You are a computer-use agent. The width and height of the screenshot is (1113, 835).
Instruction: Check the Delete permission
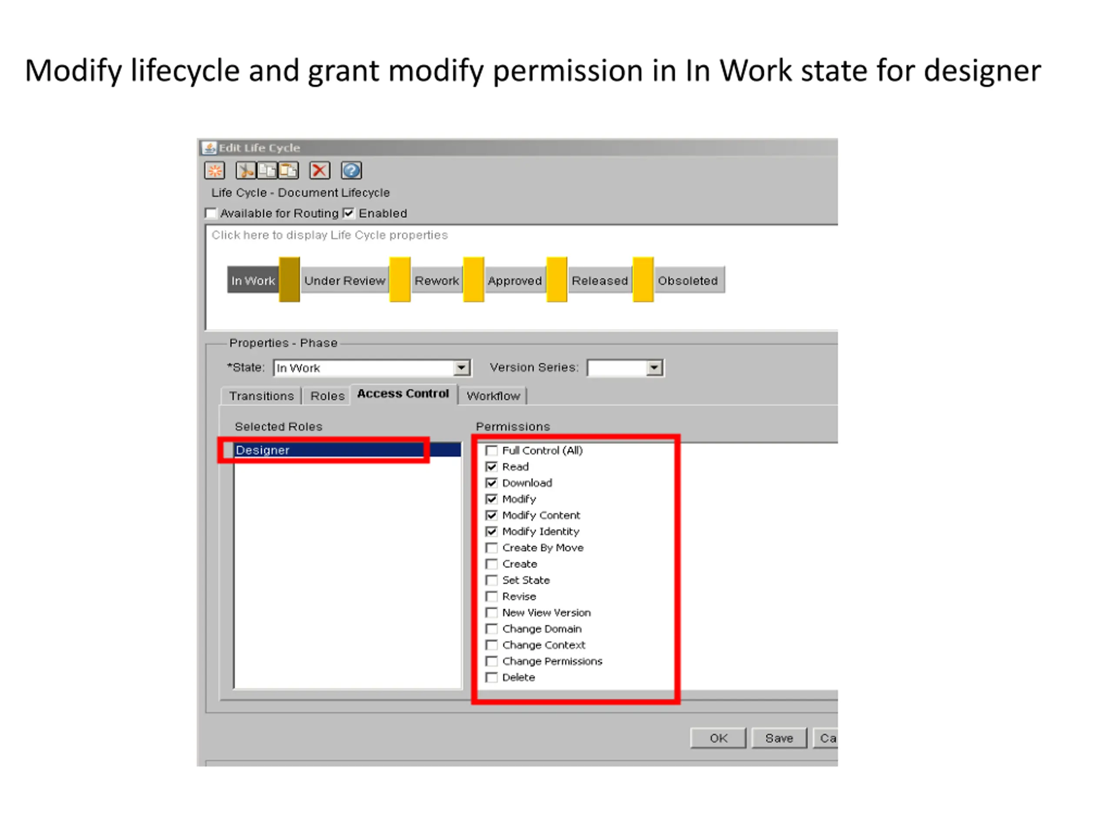coord(492,678)
